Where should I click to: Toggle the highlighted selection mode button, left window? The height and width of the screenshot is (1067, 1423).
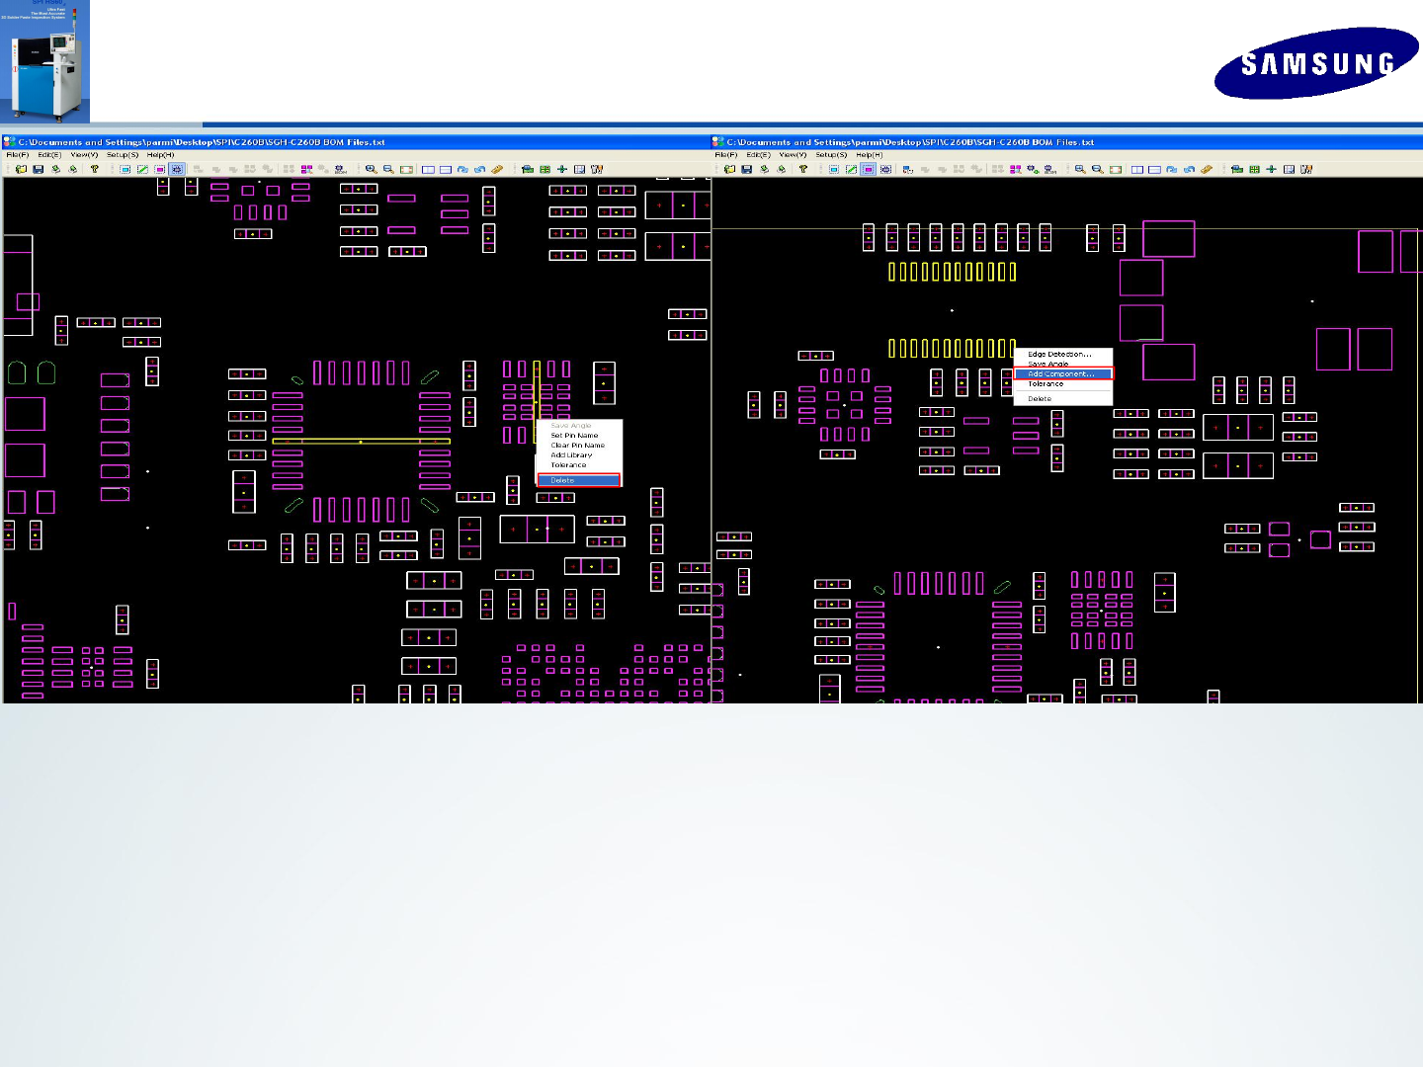point(177,169)
